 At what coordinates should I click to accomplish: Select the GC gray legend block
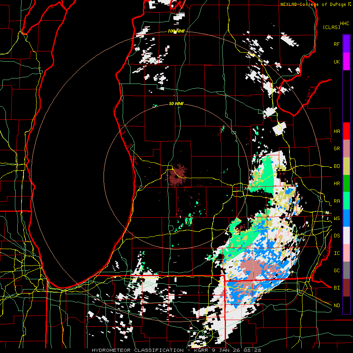coord(346,270)
